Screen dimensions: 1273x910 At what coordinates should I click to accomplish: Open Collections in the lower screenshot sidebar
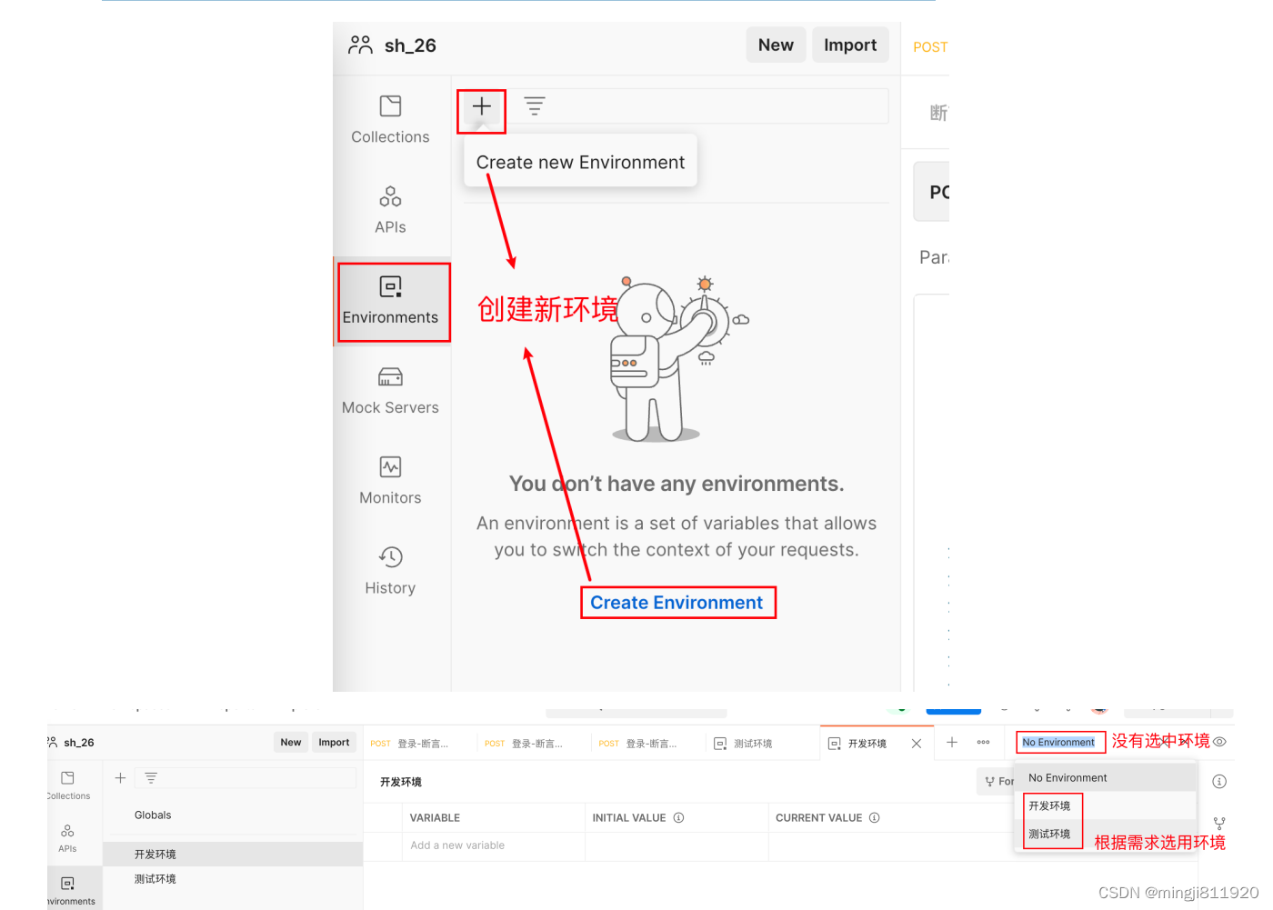[67, 785]
